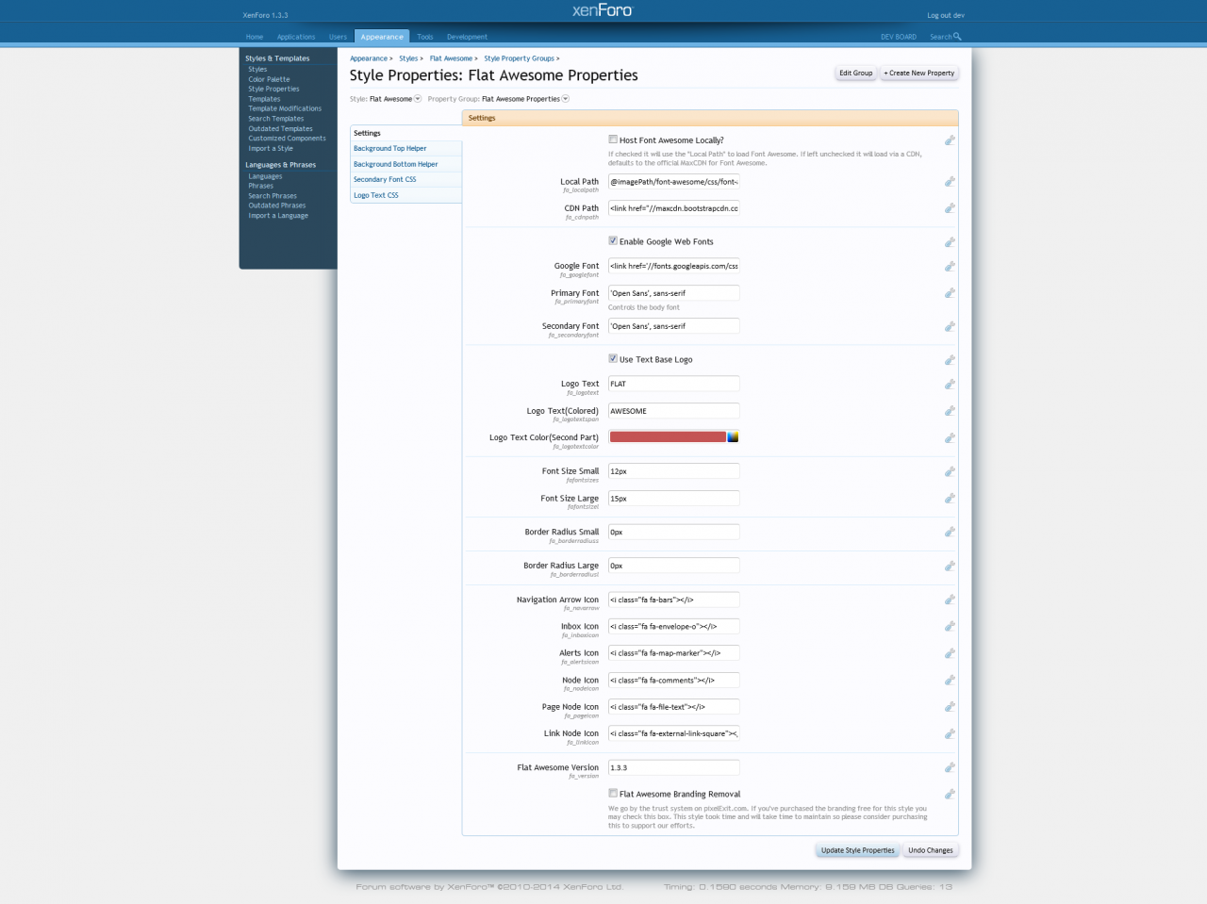1207x904 pixels.
Task: Open Template Modifications in sidebar
Action: 285,108
